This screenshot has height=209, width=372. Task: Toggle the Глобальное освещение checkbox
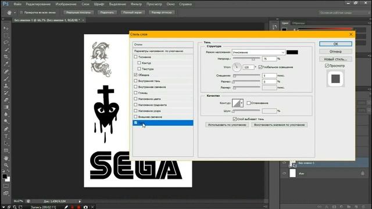coord(260,67)
